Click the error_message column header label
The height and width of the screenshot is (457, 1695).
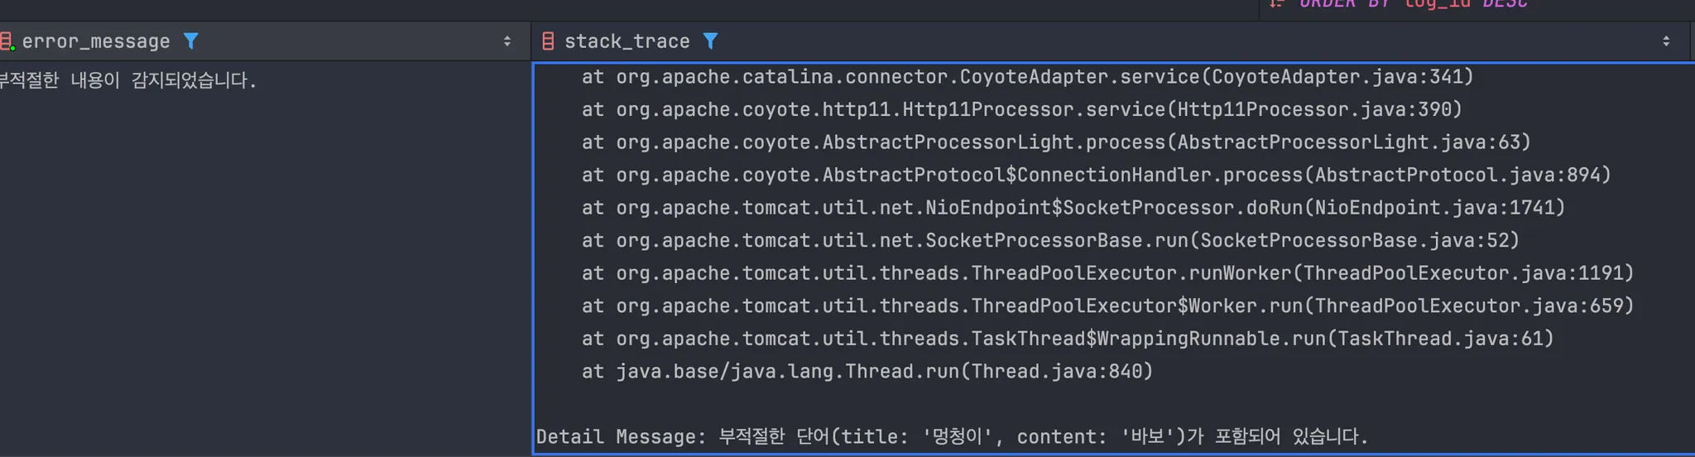click(x=96, y=41)
